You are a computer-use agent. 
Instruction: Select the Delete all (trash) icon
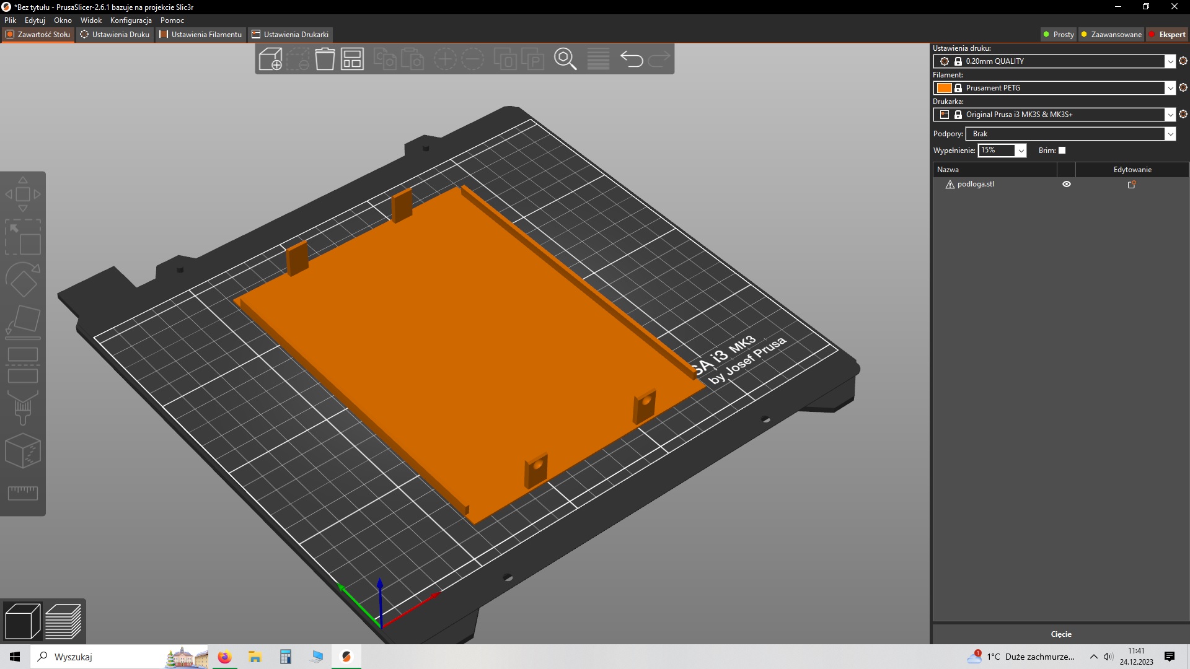[325, 59]
